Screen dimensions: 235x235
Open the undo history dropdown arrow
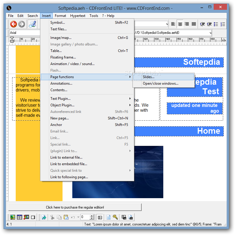point(78,217)
